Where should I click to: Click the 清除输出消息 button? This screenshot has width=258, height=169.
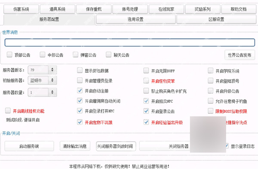click(75, 146)
